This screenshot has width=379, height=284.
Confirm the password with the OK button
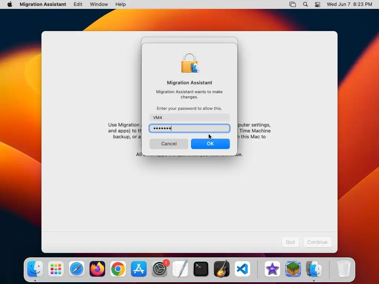click(210, 144)
